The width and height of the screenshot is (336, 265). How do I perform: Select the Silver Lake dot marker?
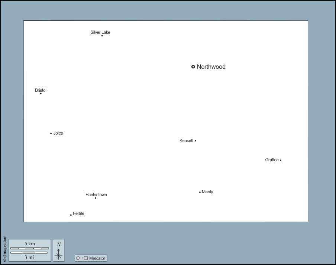tap(102, 36)
